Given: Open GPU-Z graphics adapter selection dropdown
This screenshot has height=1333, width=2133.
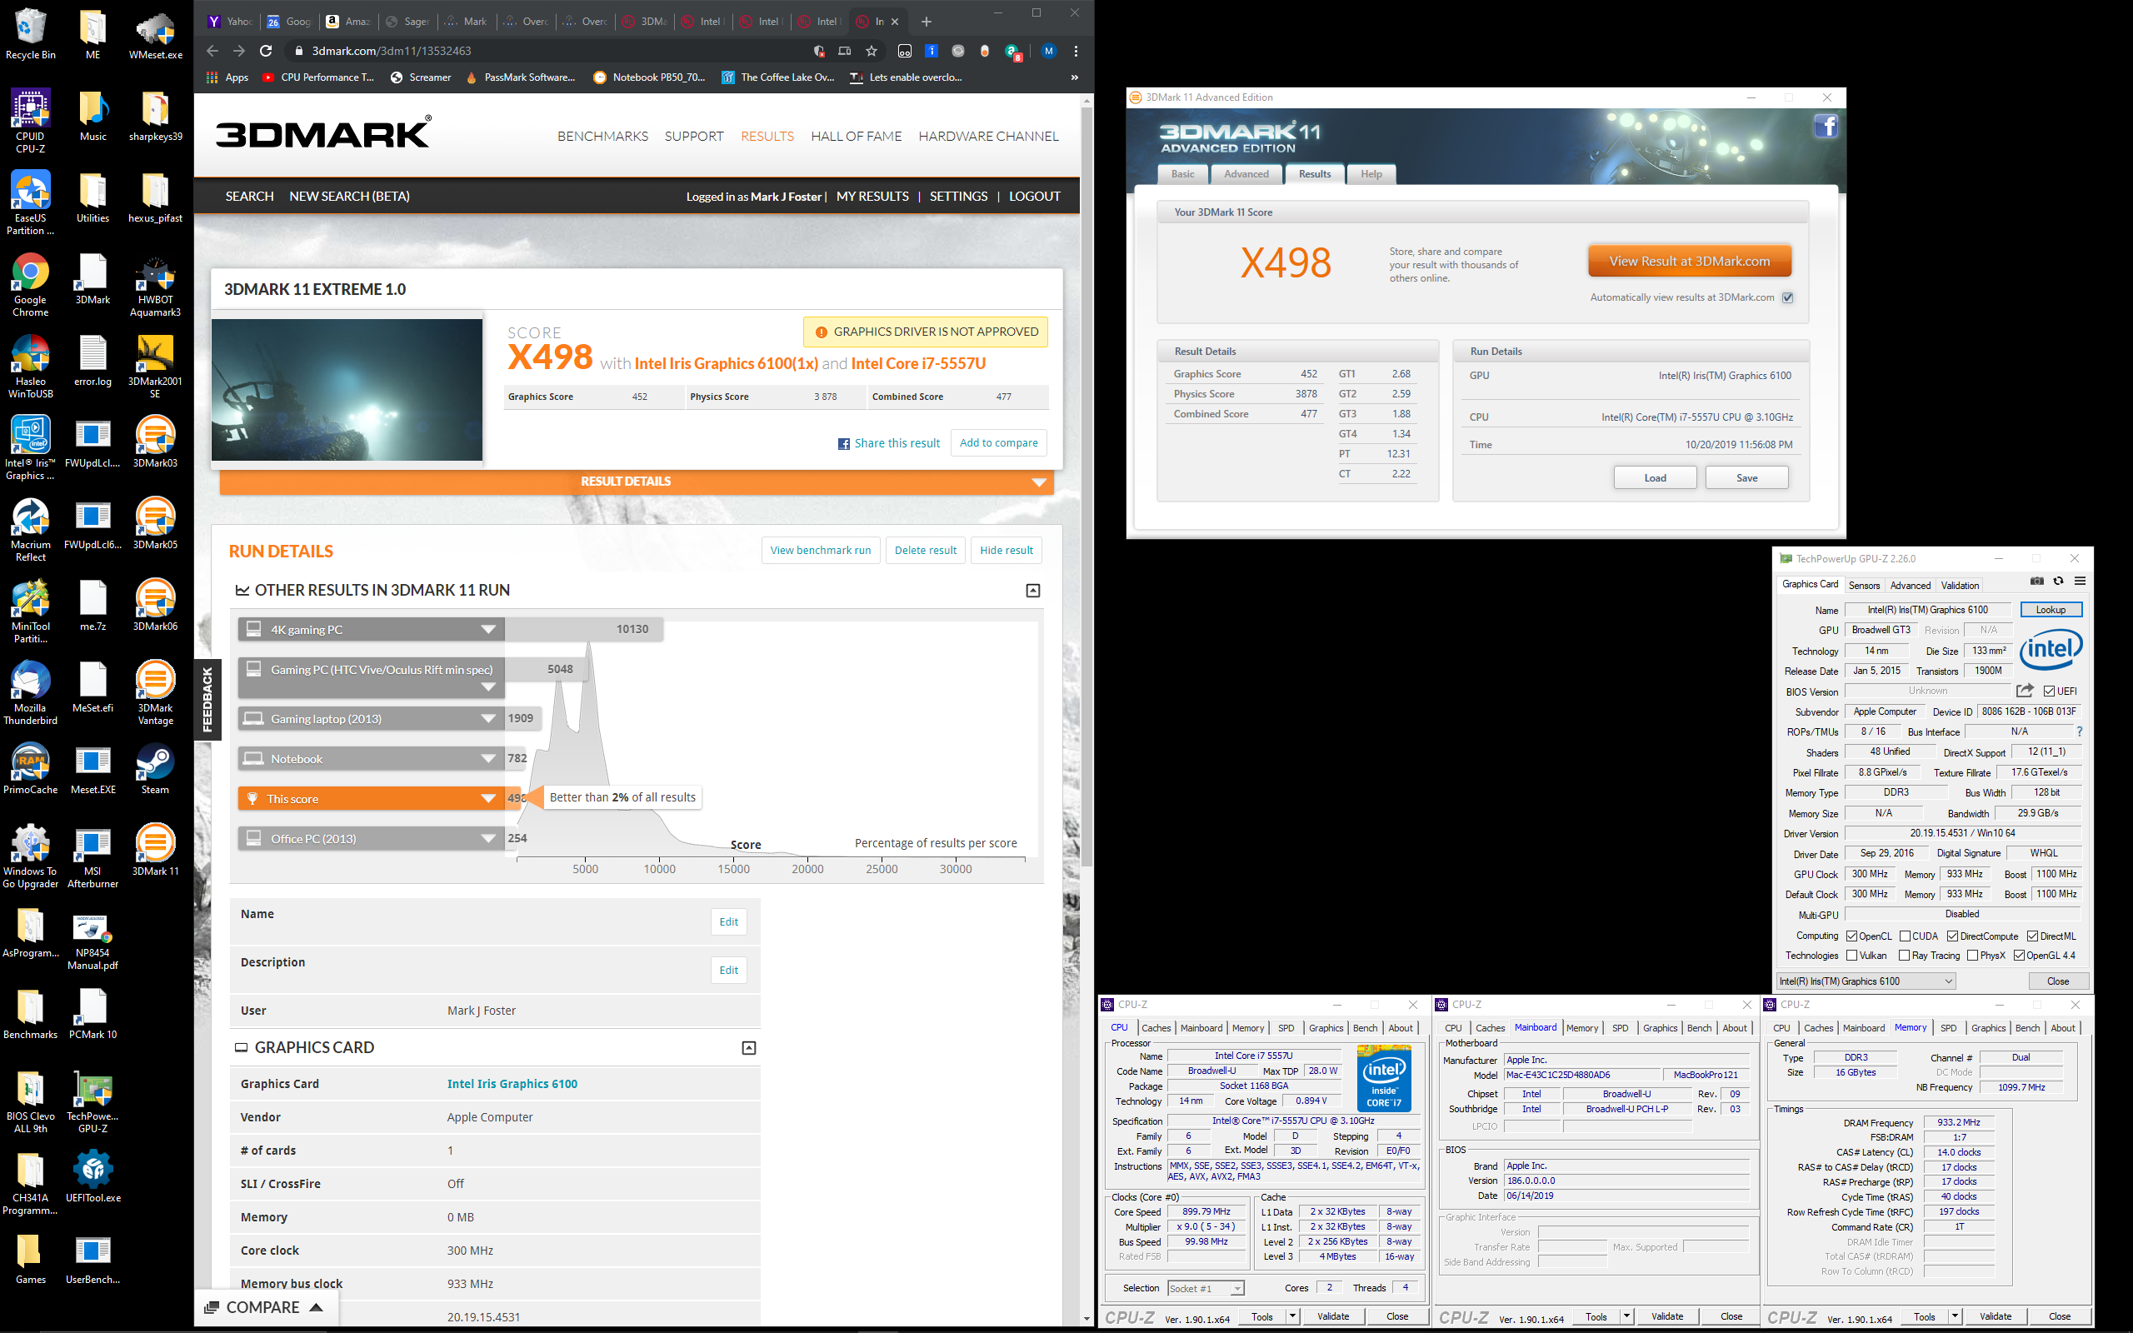Looking at the screenshot, I should [x=1866, y=981].
